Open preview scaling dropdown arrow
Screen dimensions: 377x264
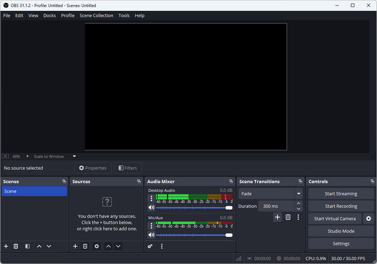click(x=74, y=157)
